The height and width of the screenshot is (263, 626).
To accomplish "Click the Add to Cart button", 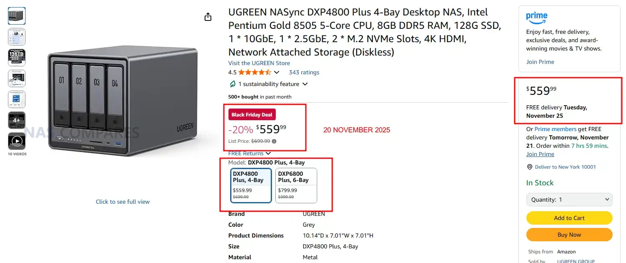I will (569, 218).
